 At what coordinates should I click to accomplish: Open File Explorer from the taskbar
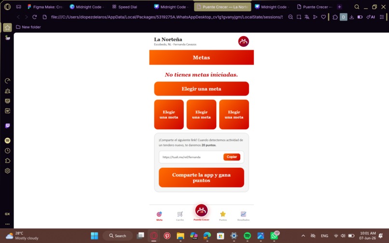click(181, 236)
